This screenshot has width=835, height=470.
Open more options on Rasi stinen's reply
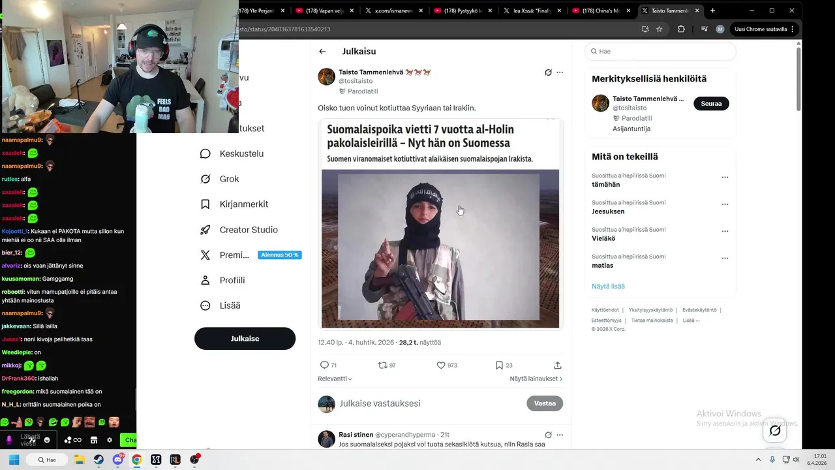(560, 435)
